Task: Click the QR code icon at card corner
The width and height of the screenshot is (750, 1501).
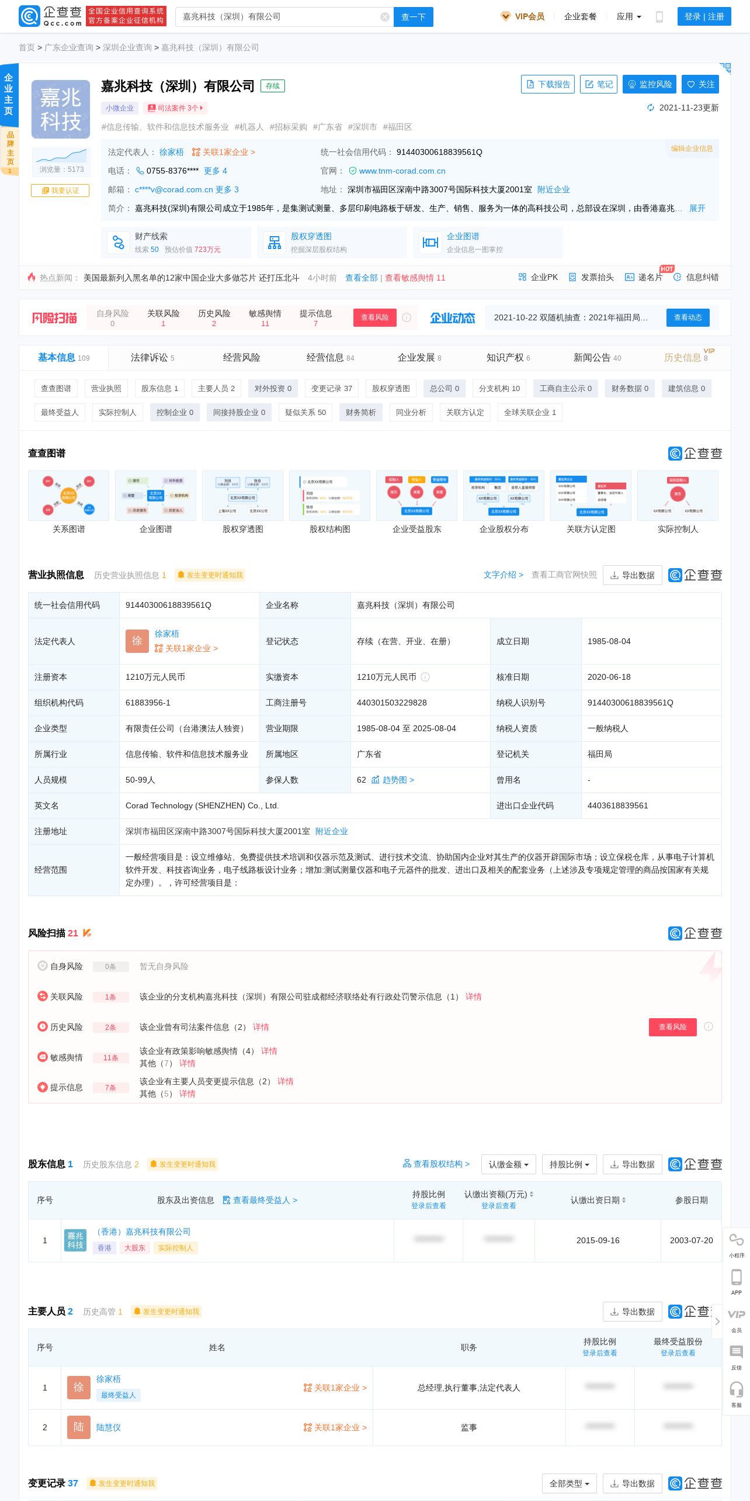Action: (x=725, y=68)
